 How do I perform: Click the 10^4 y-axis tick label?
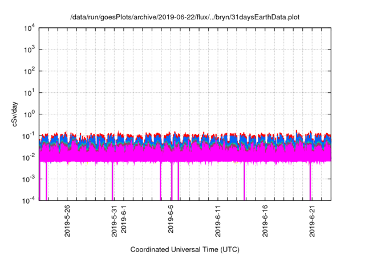[29, 28]
